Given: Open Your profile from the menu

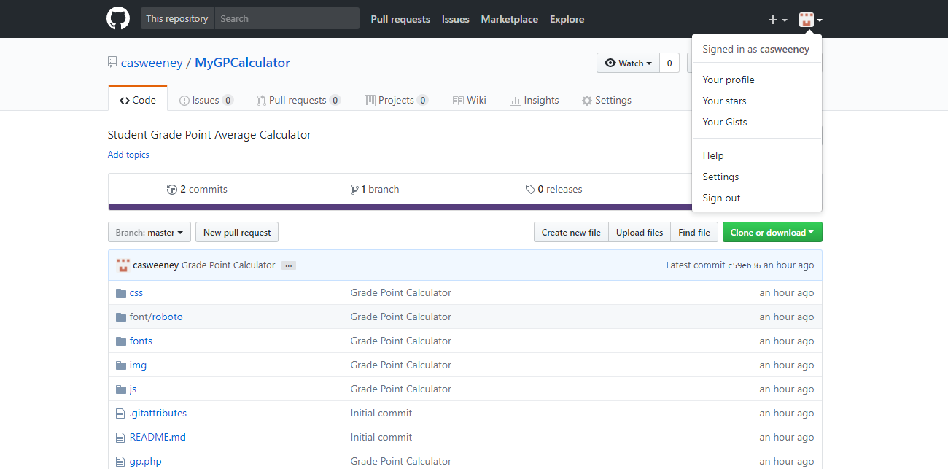Looking at the screenshot, I should point(728,80).
